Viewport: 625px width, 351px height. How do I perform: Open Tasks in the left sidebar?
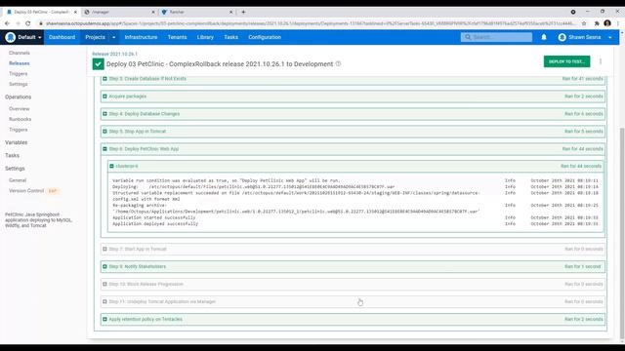[x=12, y=156]
